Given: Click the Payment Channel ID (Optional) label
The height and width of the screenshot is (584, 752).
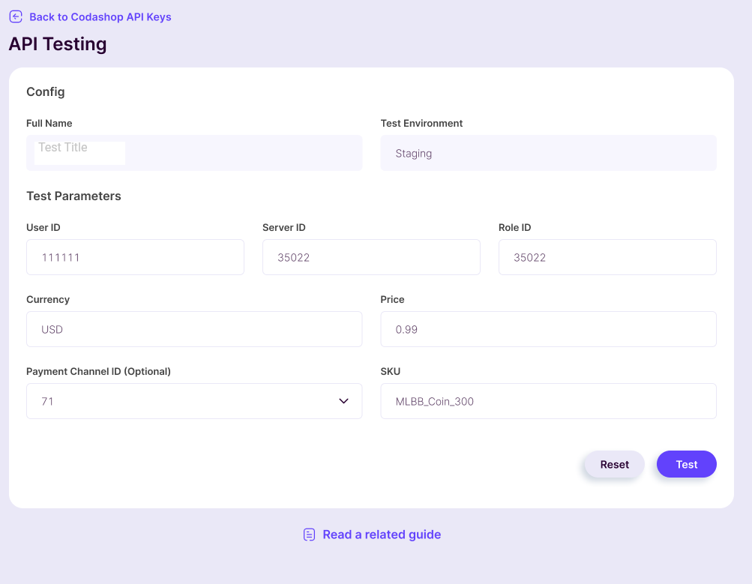Looking at the screenshot, I should [98, 371].
